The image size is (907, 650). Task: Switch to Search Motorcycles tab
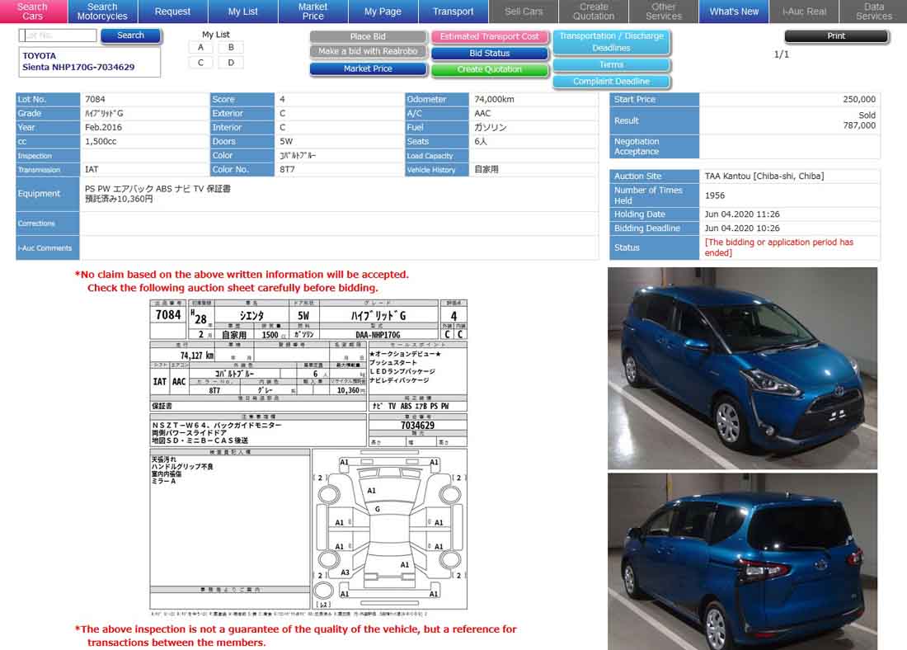(102, 11)
